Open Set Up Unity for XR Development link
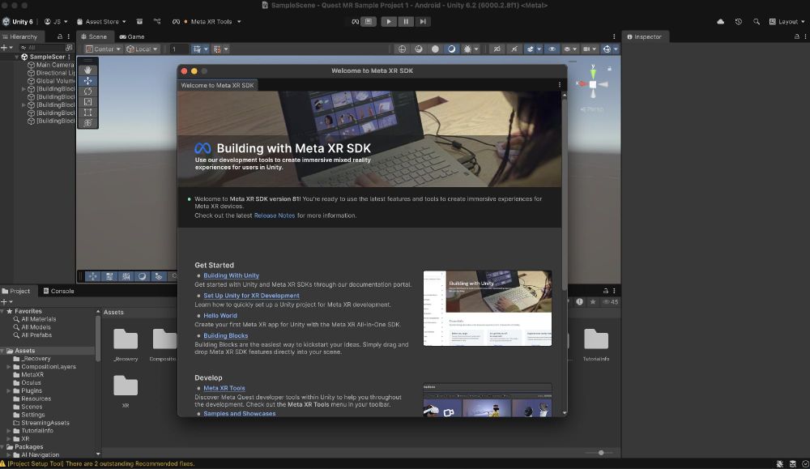810x469 pixels. [x=251, y=296]
